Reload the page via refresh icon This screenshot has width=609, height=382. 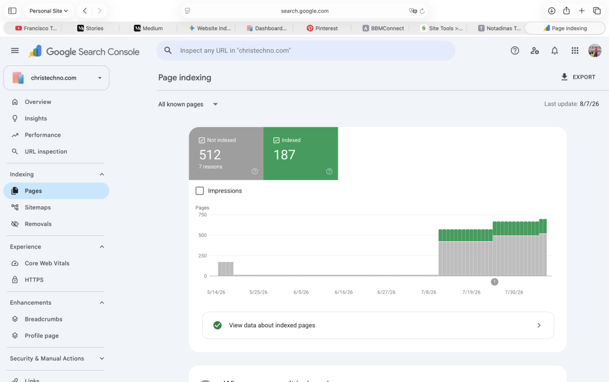422,11
